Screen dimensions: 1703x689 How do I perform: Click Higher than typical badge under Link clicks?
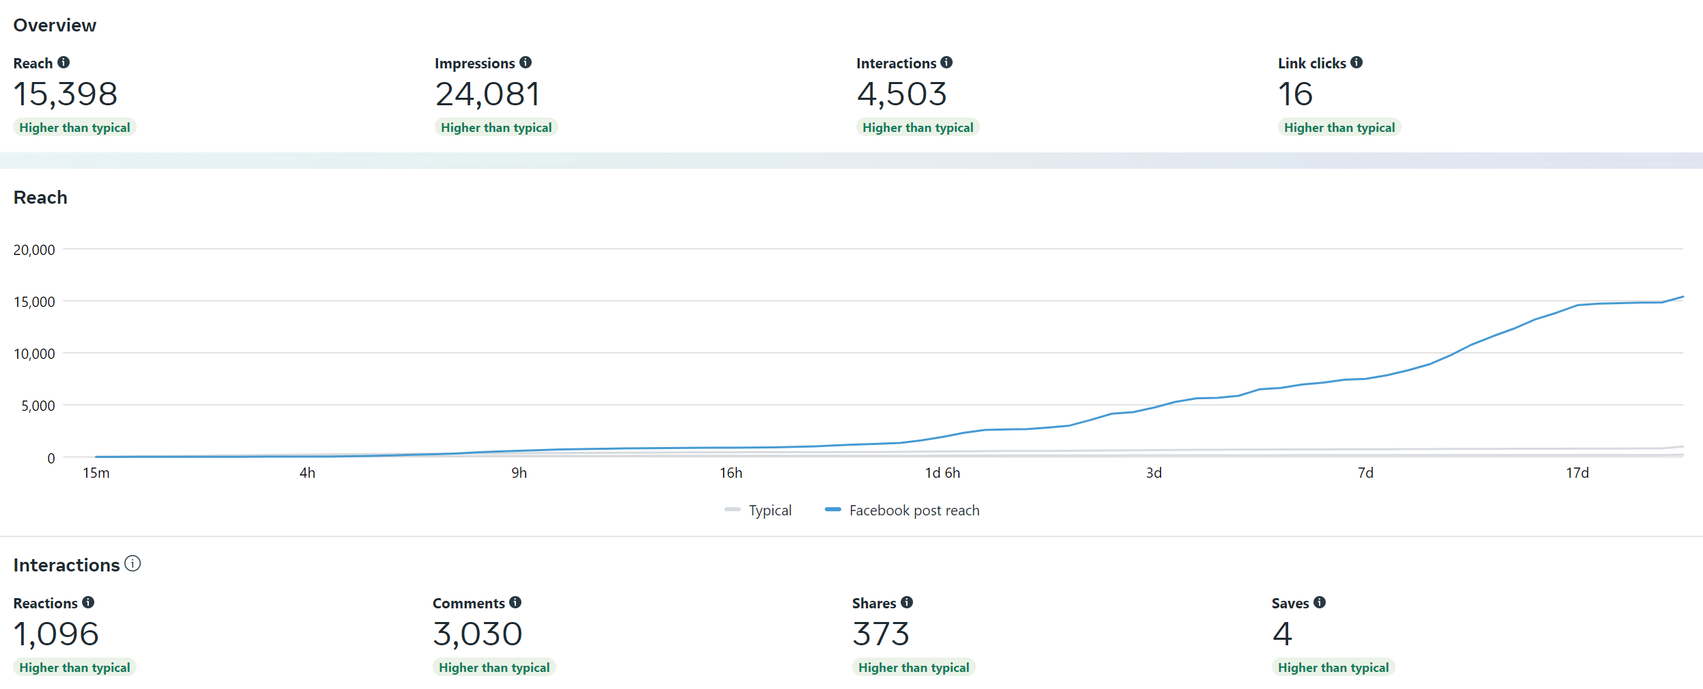pos(1339,128)
